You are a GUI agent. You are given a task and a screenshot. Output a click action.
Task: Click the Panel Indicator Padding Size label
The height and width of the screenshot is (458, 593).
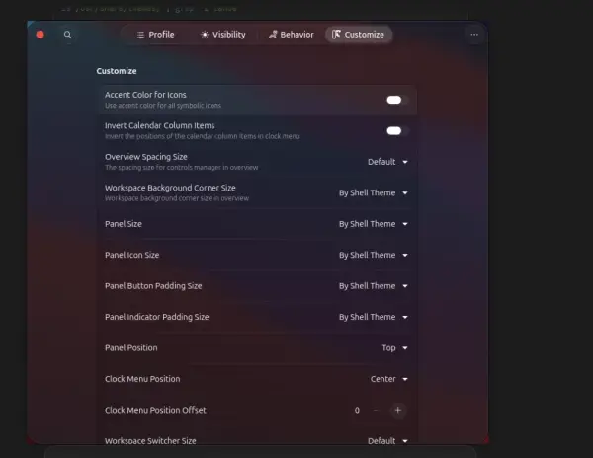pyautogui.click(x=156, y=317)
